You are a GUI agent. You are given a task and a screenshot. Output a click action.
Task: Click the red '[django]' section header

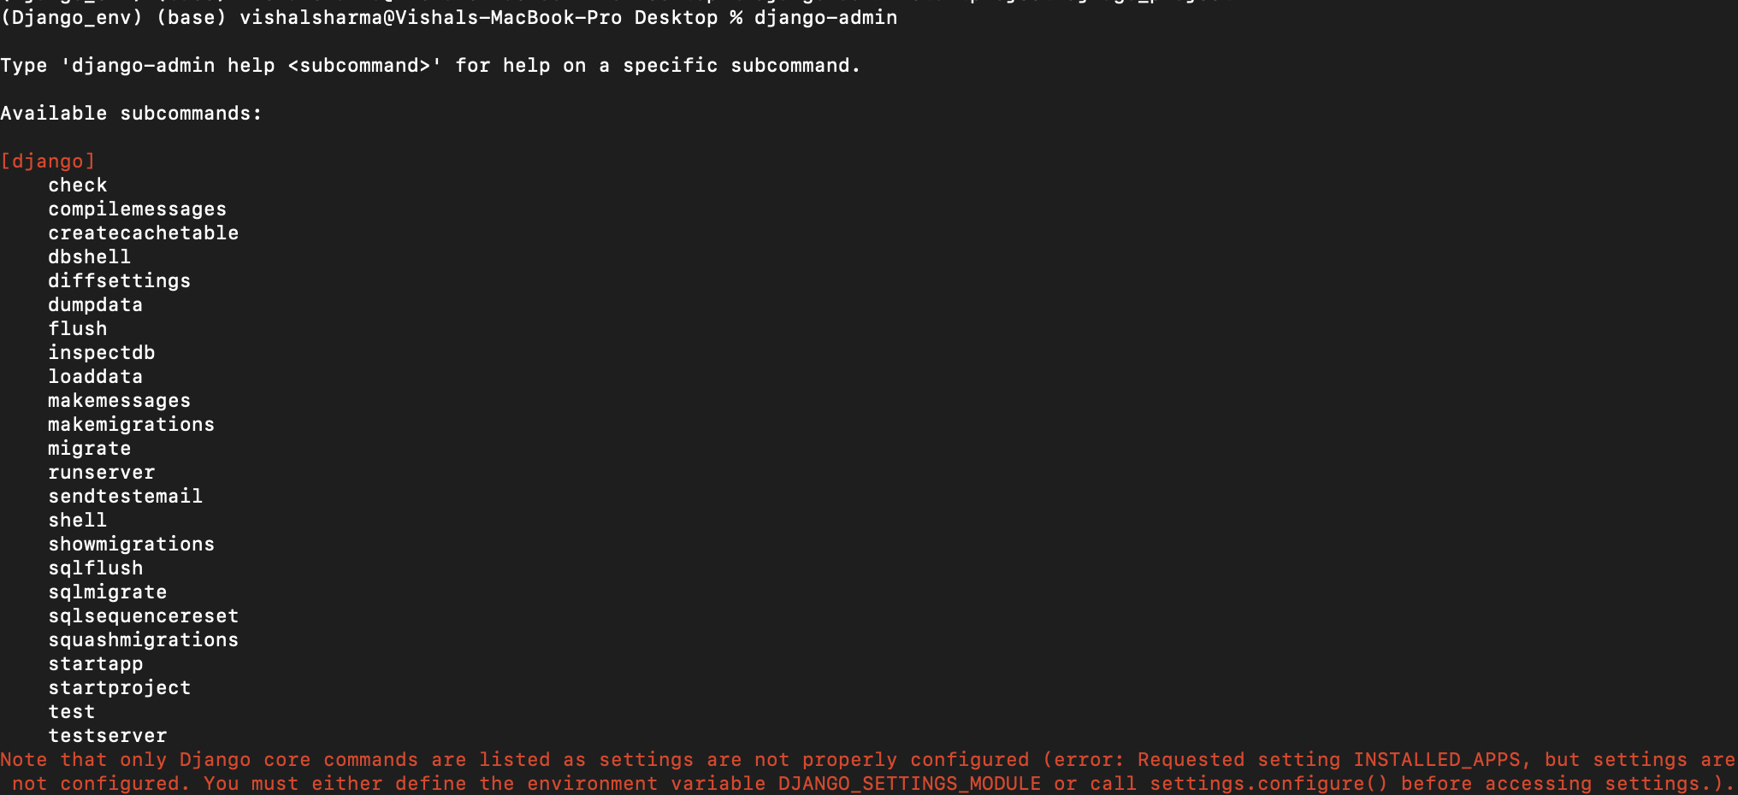click(48, 162)
